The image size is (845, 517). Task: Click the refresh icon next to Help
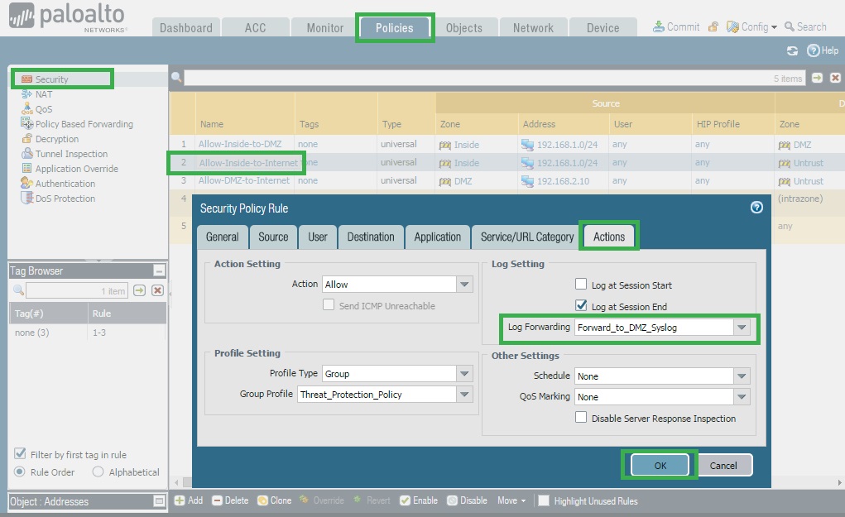tap(792, 50)
